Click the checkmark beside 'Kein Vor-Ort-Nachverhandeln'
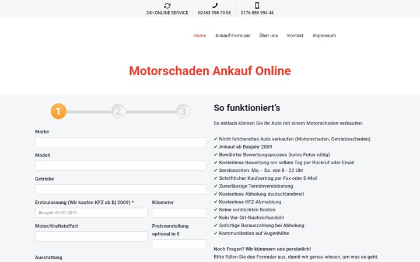This screenshot has height=262, width=420. 216,217
